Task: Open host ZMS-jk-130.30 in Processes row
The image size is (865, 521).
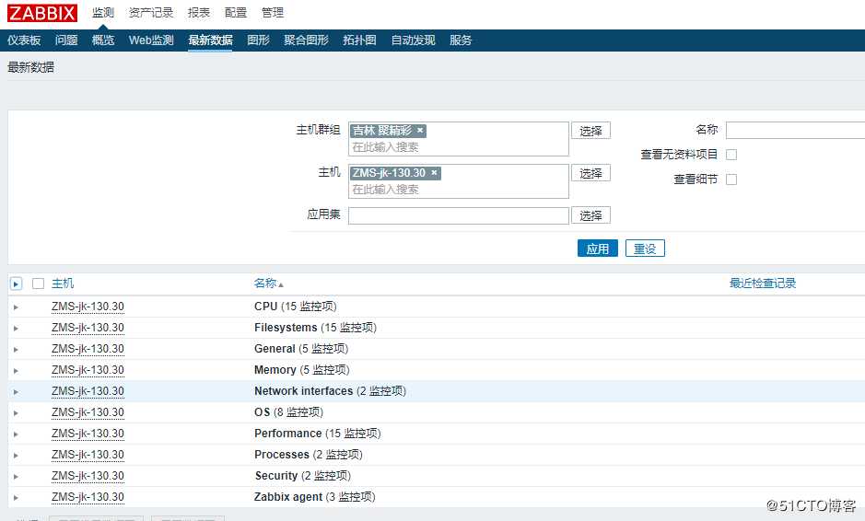Action: click(88, 455)
